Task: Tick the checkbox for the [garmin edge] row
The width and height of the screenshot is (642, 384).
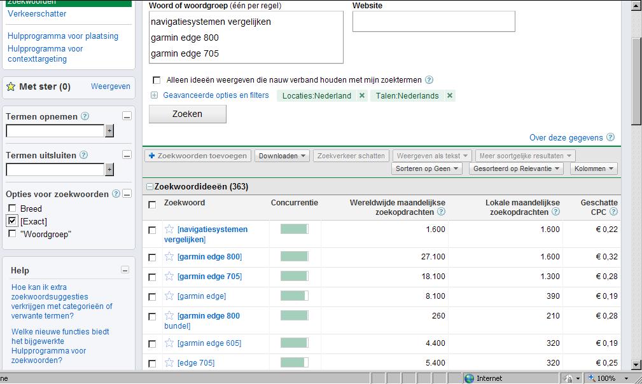Action: pos(152,296)
